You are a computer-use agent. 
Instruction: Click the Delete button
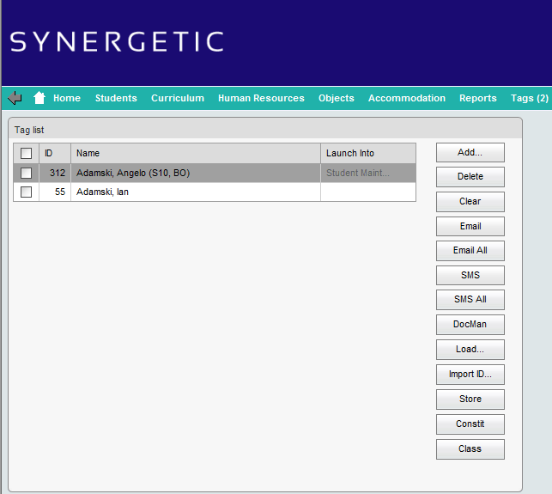click(x=470, y=176)
